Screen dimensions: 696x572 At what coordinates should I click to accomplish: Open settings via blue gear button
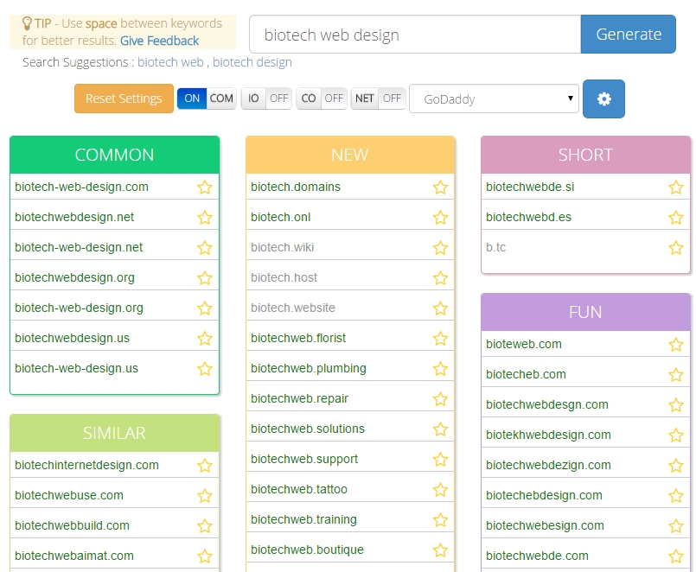[603, 99]
